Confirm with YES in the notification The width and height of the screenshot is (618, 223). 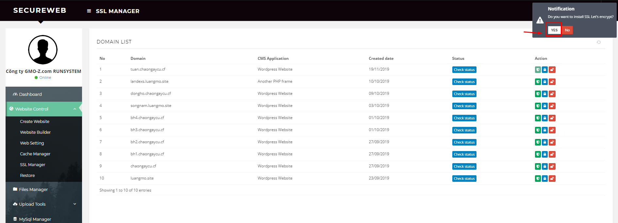point(554,30)
